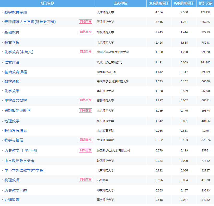Click sponsor 中国化学会;北京师范大学
Viewport: 214px width, 206px height.
(x=113, y=52)
